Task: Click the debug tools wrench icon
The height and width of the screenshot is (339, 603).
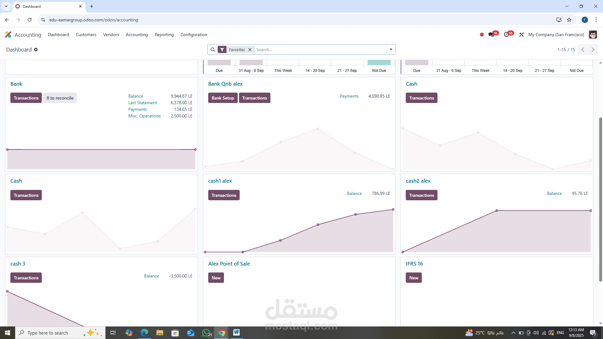Action: (521, 35)
